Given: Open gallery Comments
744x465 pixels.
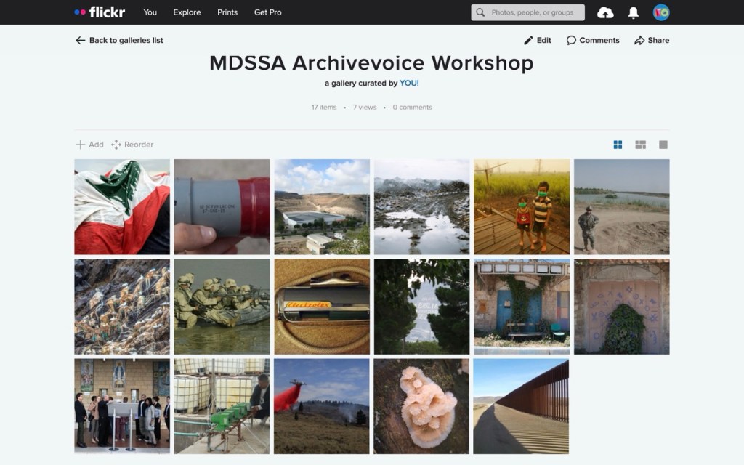Looking at the screenshot, I should [593, 41].
